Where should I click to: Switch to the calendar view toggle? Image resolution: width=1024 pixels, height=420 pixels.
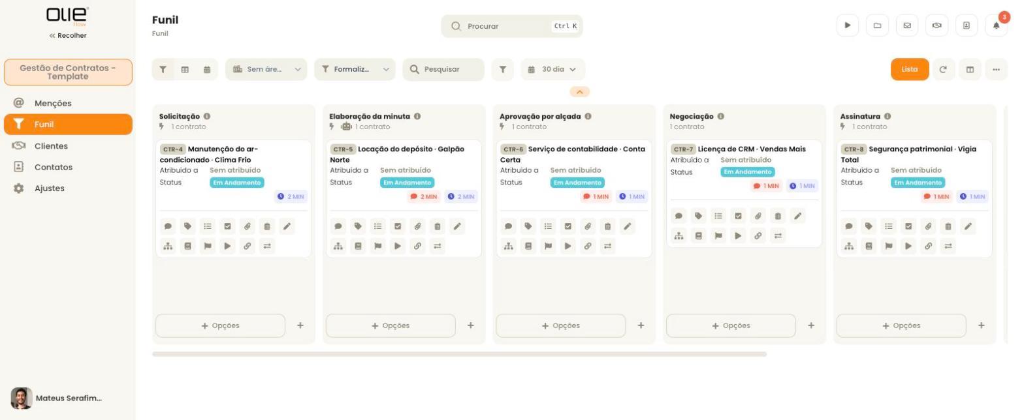(207, 69)
